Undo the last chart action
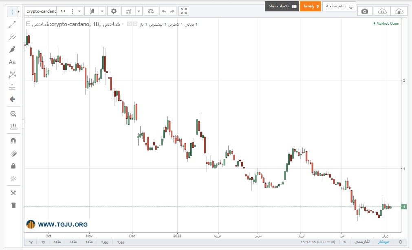This screenshot has height=250, width=412. click(164, 11)
